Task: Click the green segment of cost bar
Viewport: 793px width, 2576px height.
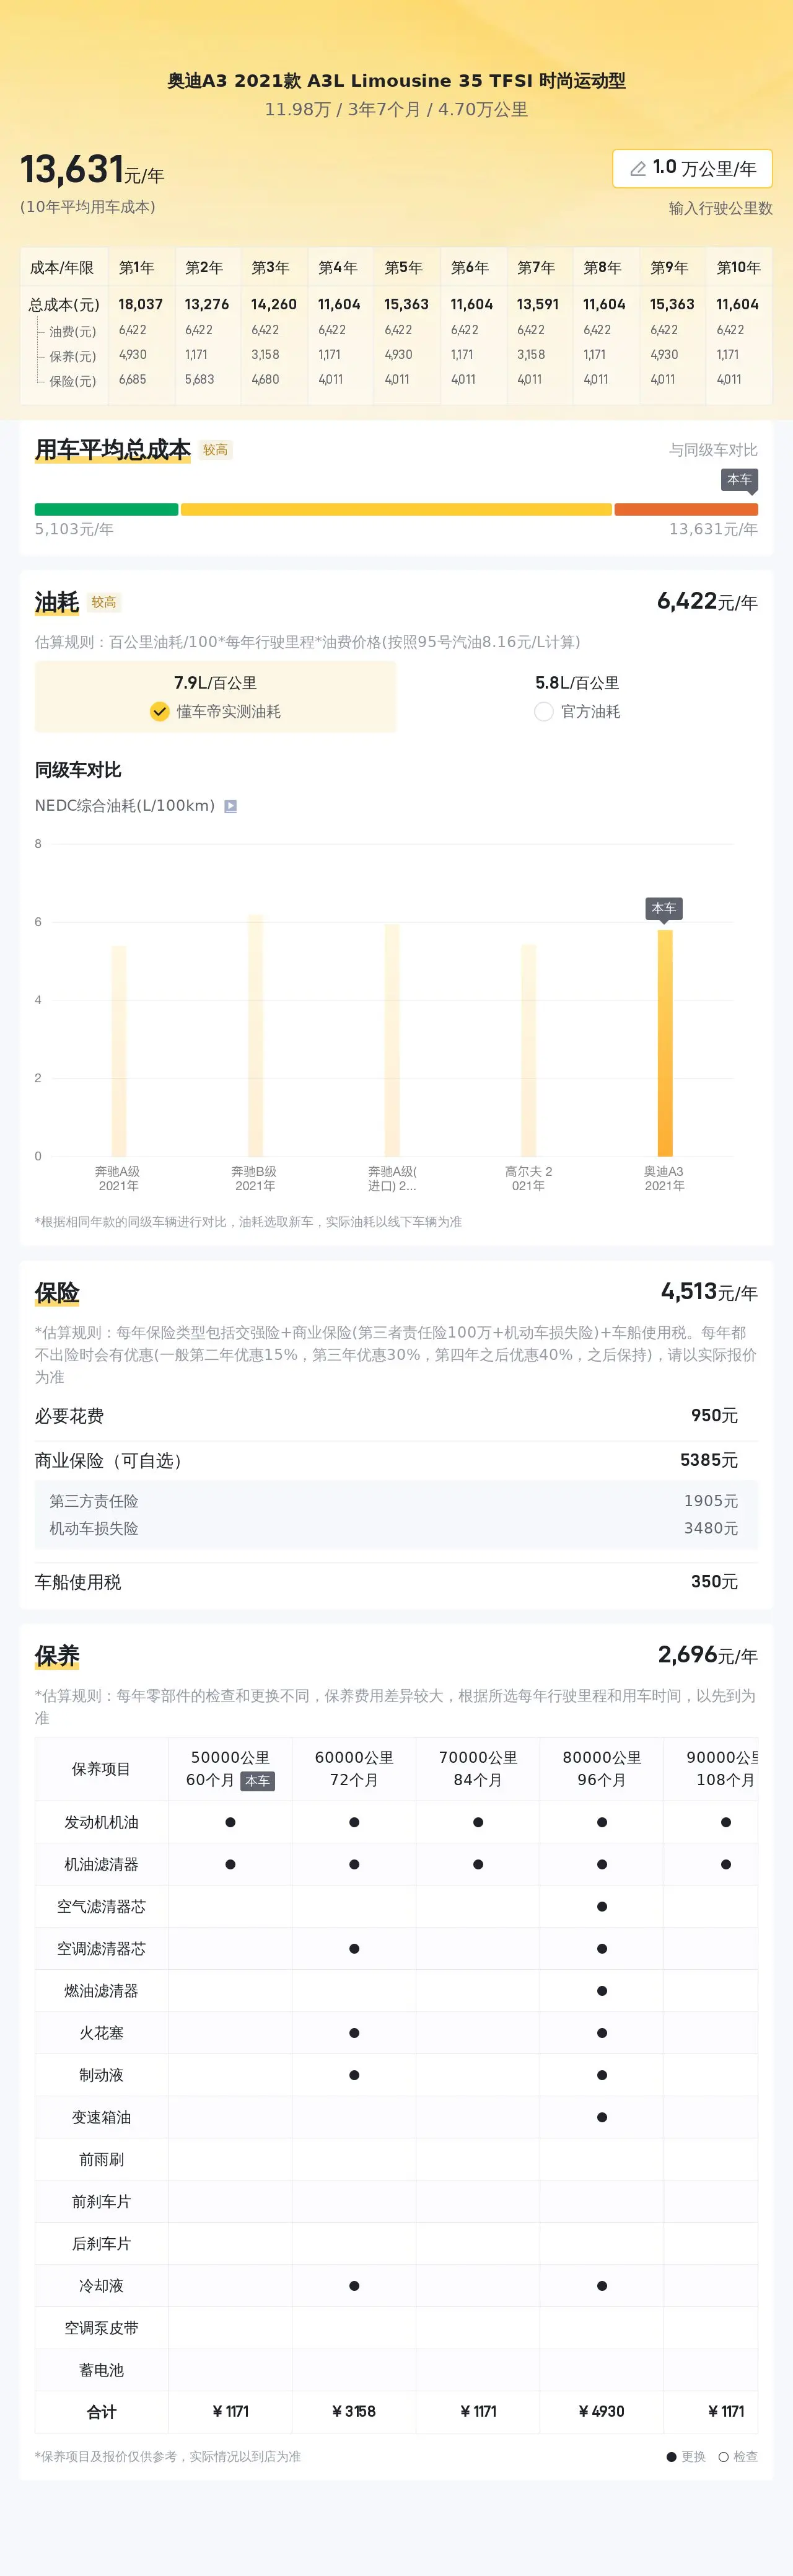Action: tap(106, 509)
